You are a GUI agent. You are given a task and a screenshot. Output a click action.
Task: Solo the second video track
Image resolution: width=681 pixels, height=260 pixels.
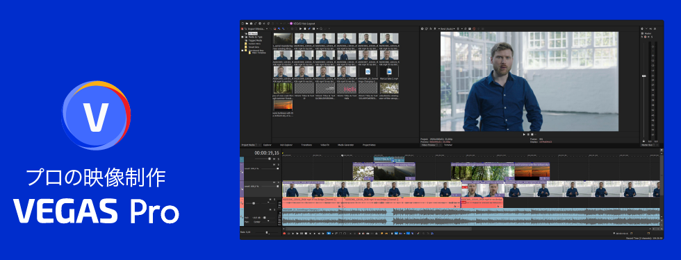[279, 165]
